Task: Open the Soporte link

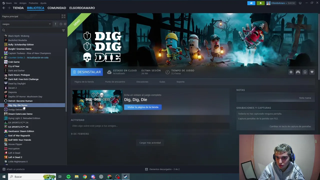Action: (x=180, y=82)
